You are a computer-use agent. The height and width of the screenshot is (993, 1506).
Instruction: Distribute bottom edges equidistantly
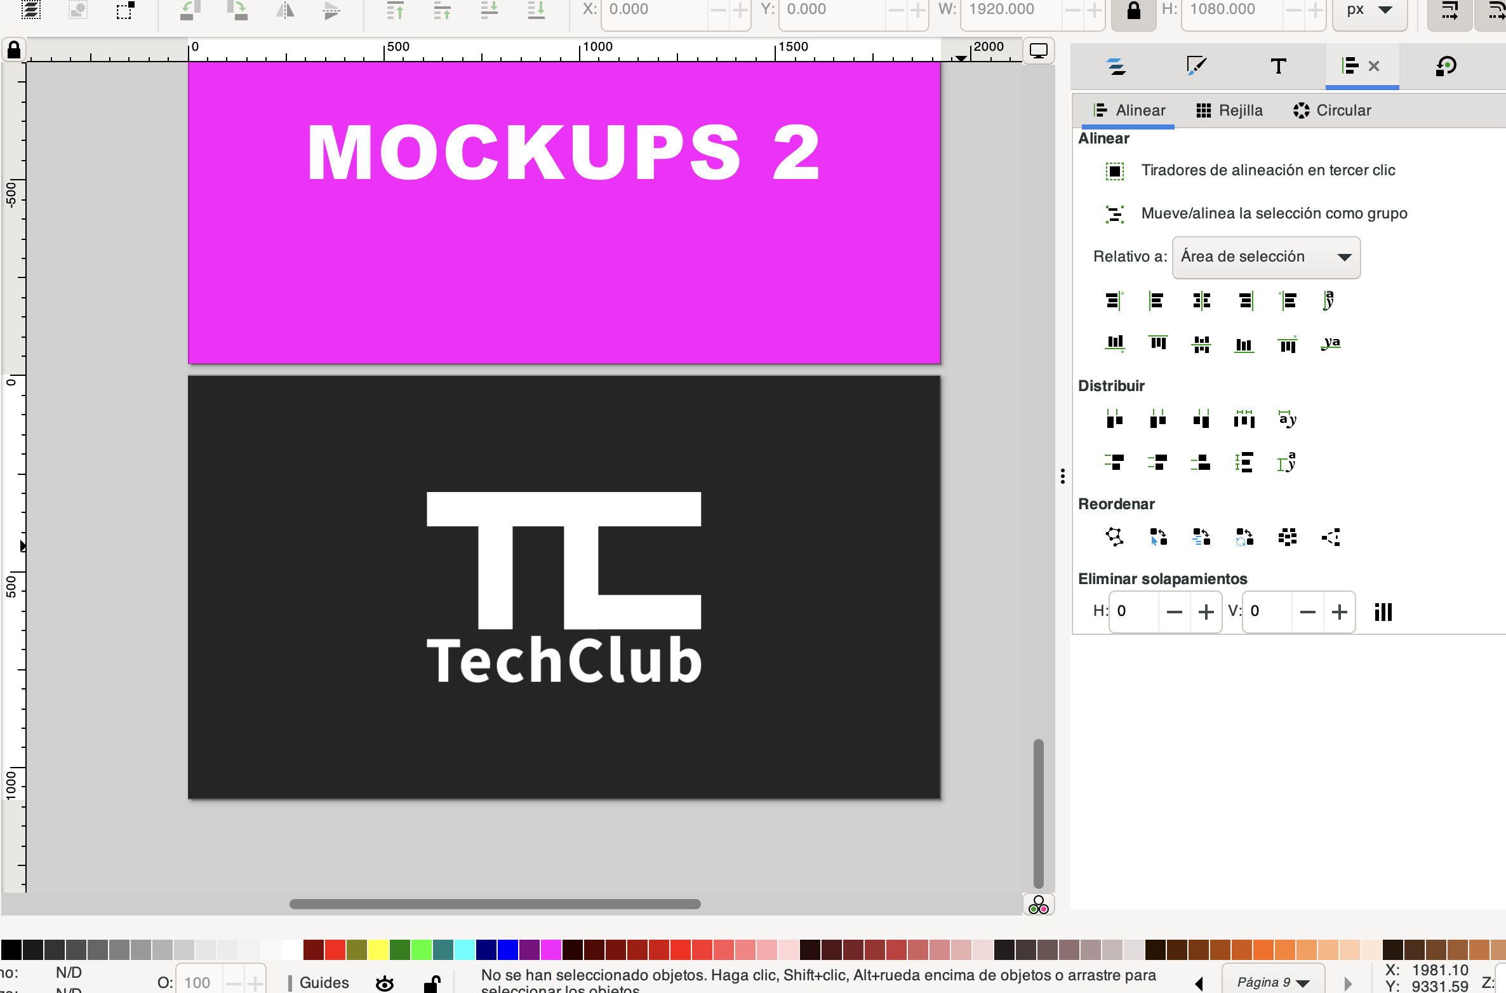pyautogui.click(x=1201, y=462)
